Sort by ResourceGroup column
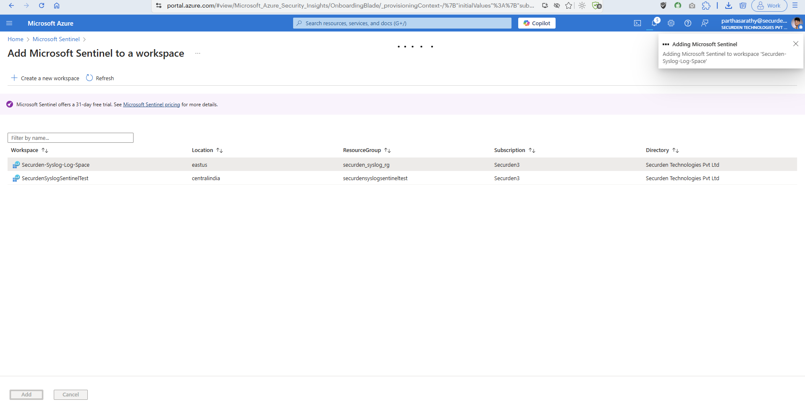Image resolution: width=805 pixels, height=404 pixels. (367, 150)
